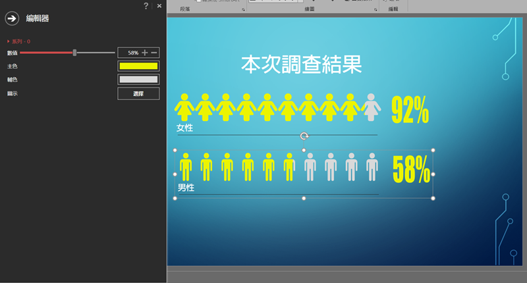Click the rotation handle above the male chart
The height and width of the screenshot is (283, 527).
(304, 136)
